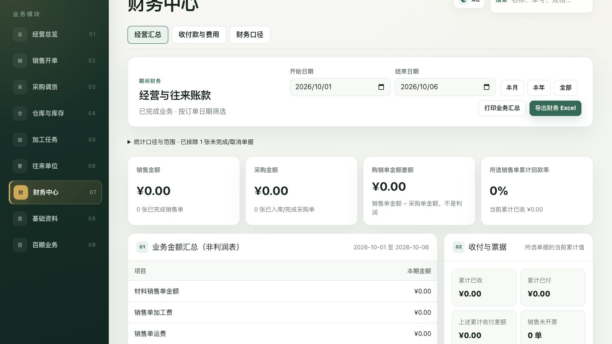Screen dimensions: 612x344
Task: Click the 本年 quick range button
Action: [x=539, y=87]
